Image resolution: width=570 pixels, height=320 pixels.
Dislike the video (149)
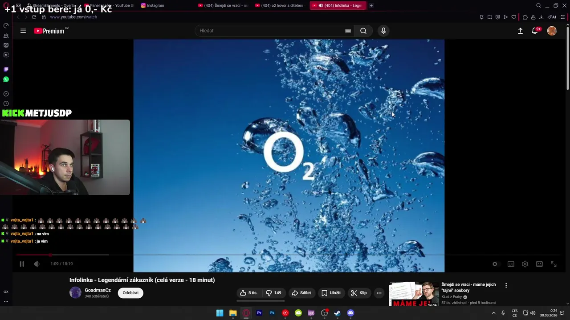pyautogui.click(x=273, y=293)
